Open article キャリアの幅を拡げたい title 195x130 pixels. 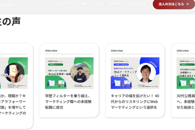tap(135, 101)
